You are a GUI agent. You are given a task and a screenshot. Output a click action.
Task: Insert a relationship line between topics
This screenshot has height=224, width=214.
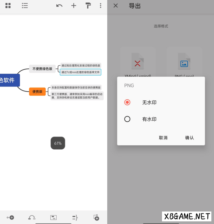[32, 217]
